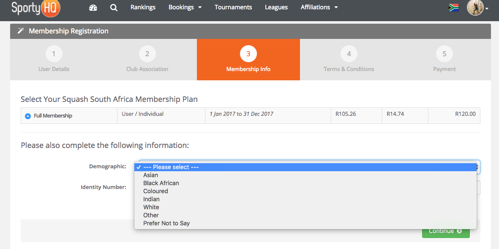Go to step 2 Club Association
This screenshot has width=499, height=249.
147,60
